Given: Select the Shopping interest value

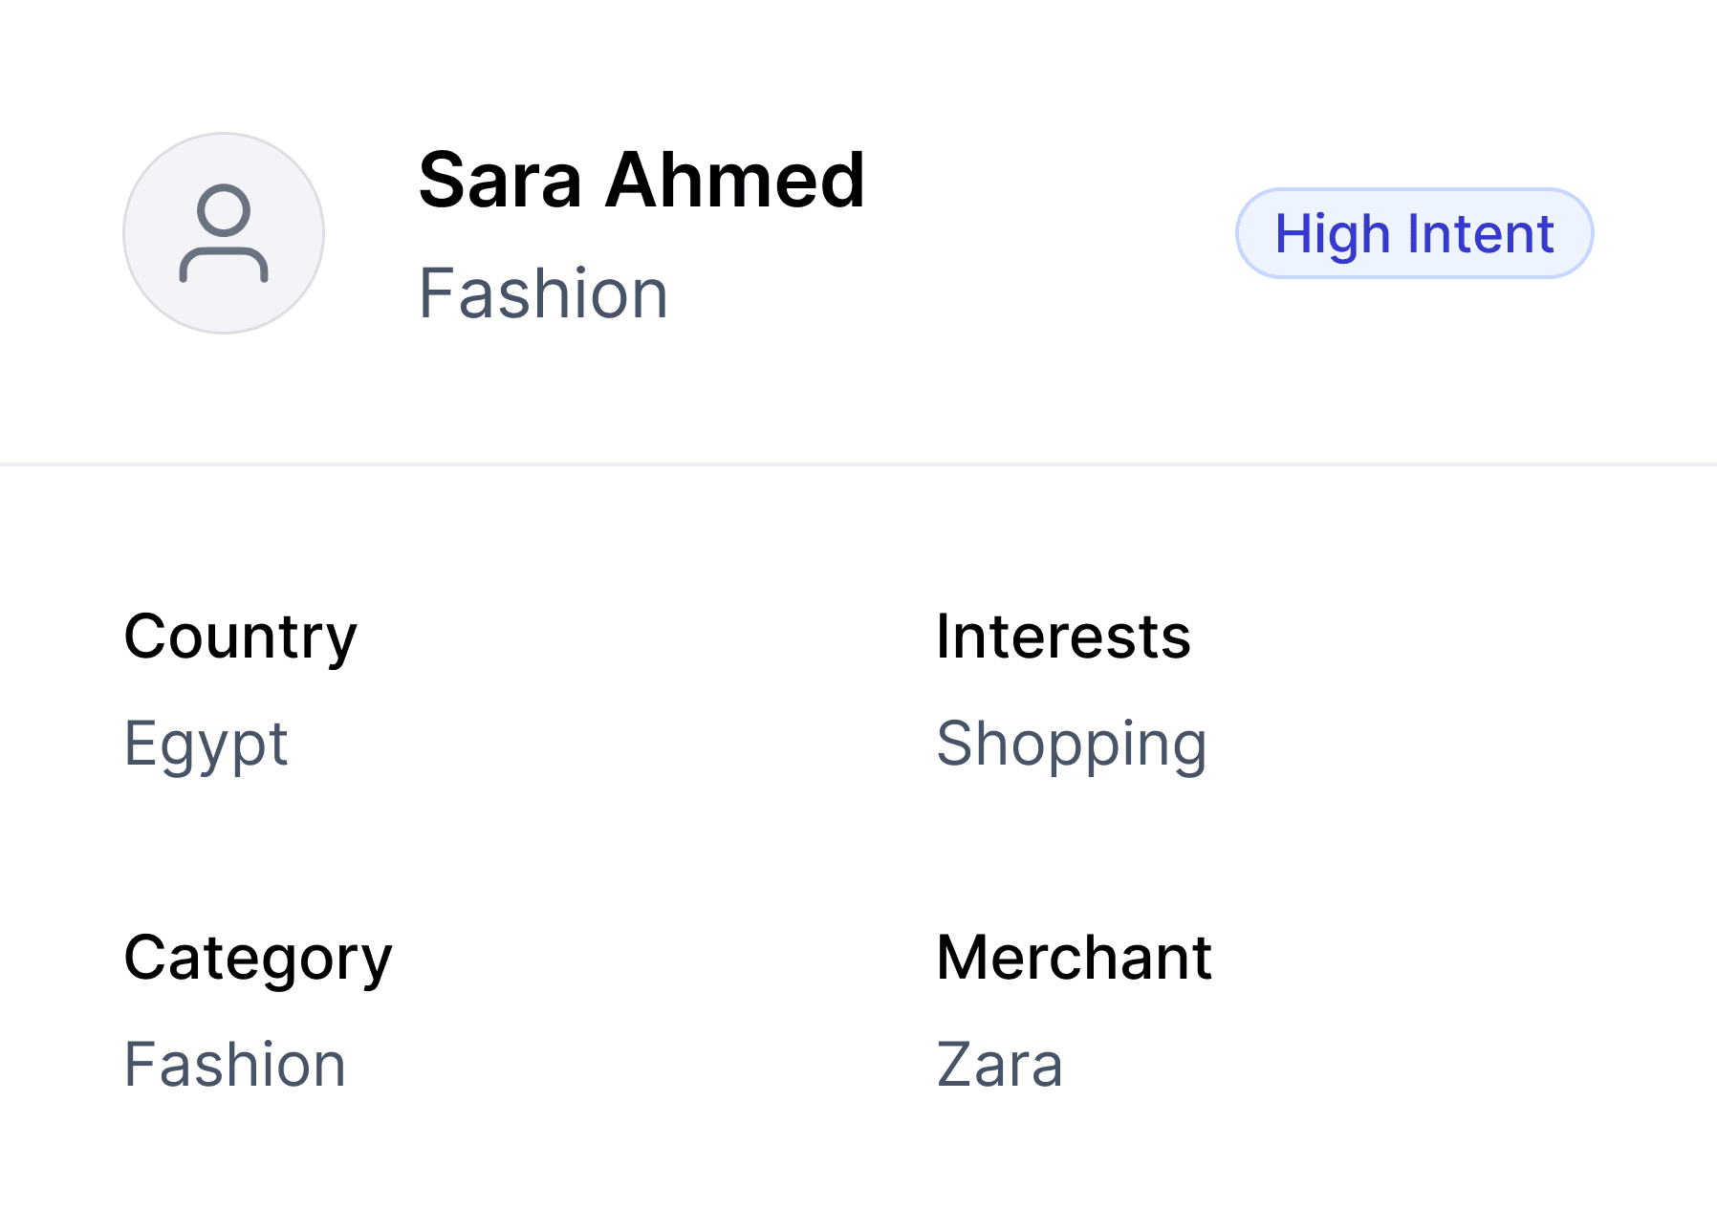Looking at the screenshot, I should pos(1071,744).
